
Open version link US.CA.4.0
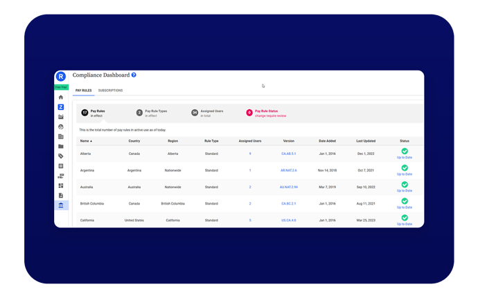(x=289, y=221)
